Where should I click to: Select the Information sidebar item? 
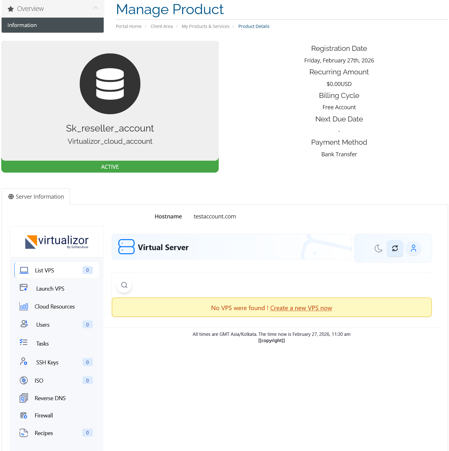(53, 25)
